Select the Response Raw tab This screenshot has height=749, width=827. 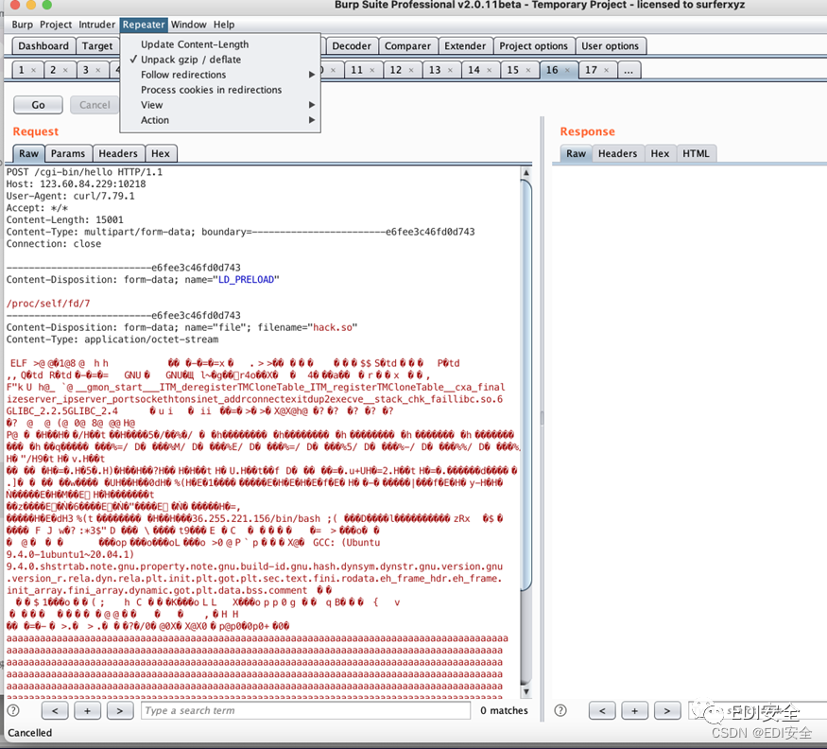pos(576,153)
